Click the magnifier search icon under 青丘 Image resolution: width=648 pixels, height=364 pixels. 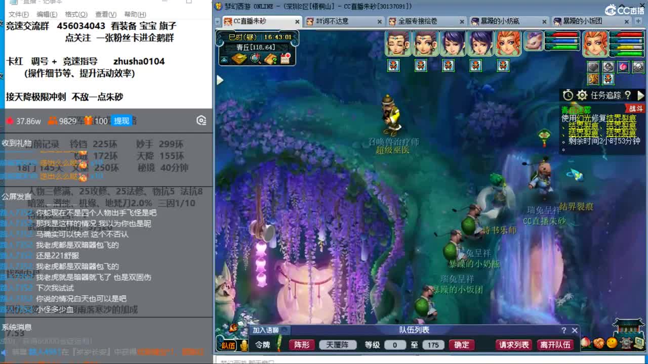click(x=256, y=59)
